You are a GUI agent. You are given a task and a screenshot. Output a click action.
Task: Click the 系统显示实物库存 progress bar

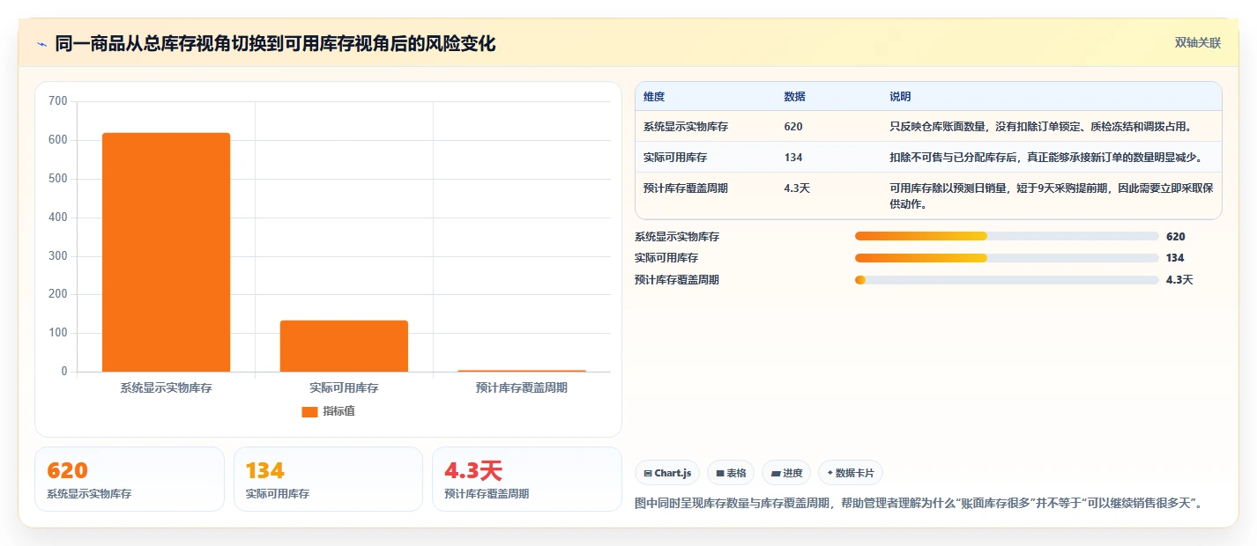click(1007, 236)
